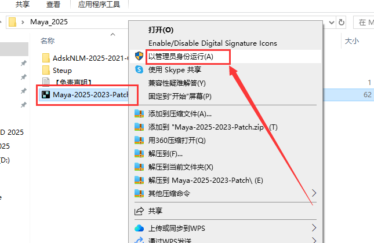Select the 【免责声明】 file name

[72, 82]
